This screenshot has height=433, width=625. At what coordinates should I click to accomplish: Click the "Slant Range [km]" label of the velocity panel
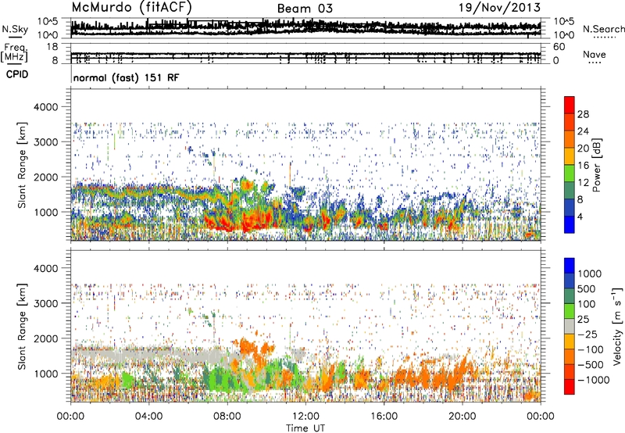22,326
